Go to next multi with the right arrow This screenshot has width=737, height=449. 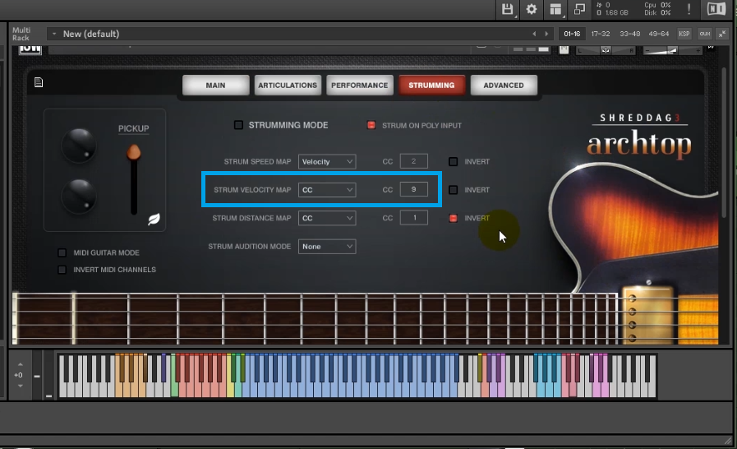pos(546,34)
